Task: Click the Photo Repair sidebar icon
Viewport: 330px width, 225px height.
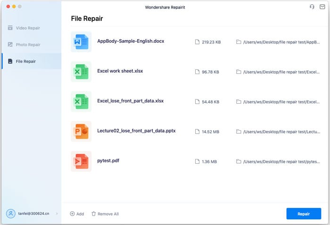Action: click(10, 44)
